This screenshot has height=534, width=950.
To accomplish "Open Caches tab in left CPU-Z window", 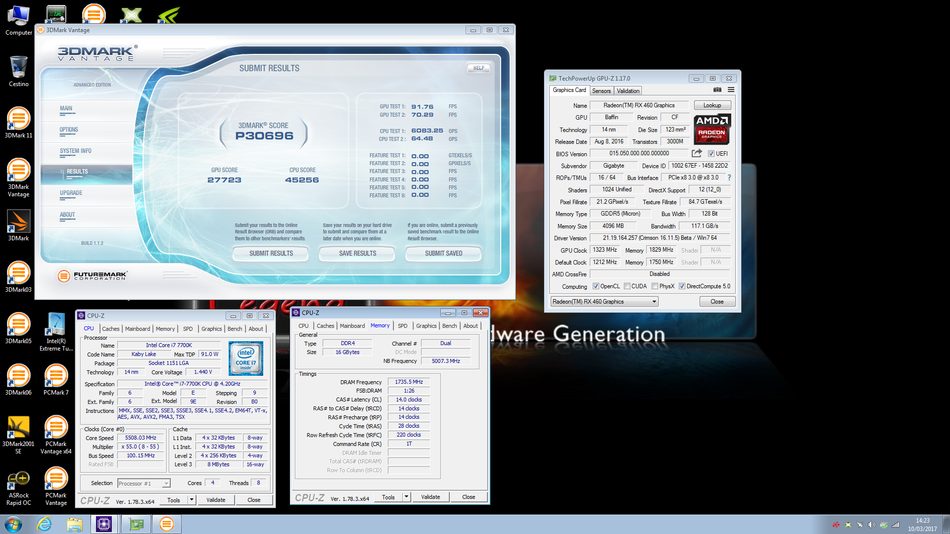I will click(111, 329).
